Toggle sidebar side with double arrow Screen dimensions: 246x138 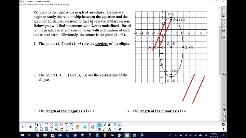(x=224, y=74)
